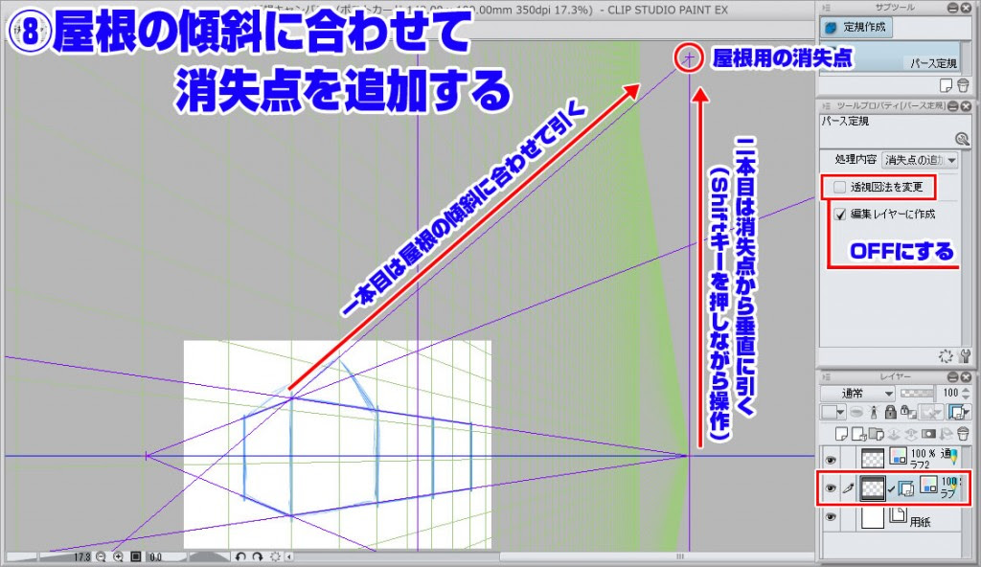Close the レイヤー panel
The height and width of the screenshot is (567, 981).
pos(966,376)
